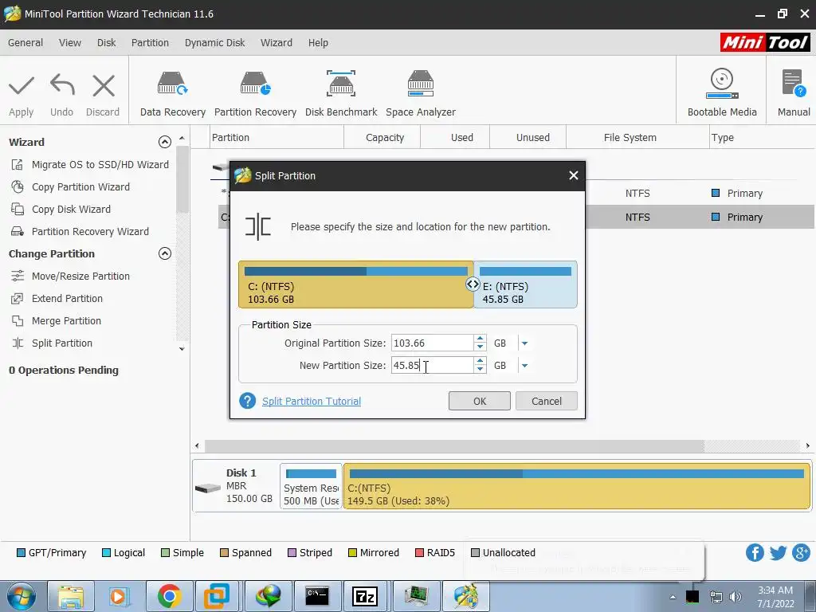816x612 pixels.
Task: Decrease New Partition Size value
Action: tap(480, 370)
